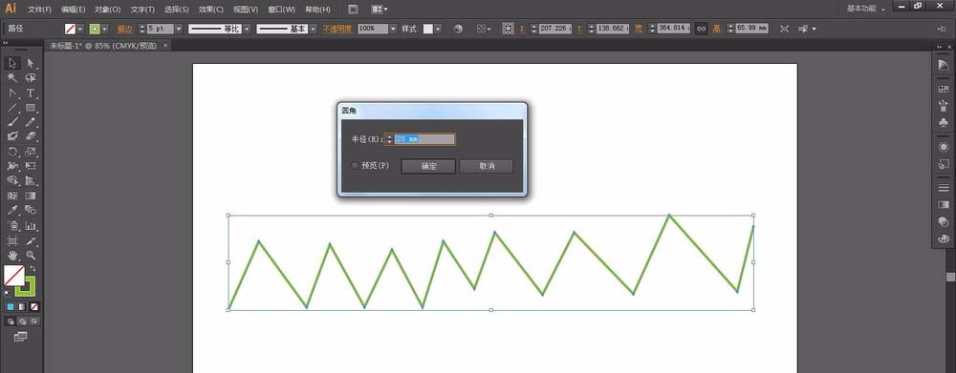Select the Mesh tool
Screen dimensions: 956x373
click(x=12, y=196)
